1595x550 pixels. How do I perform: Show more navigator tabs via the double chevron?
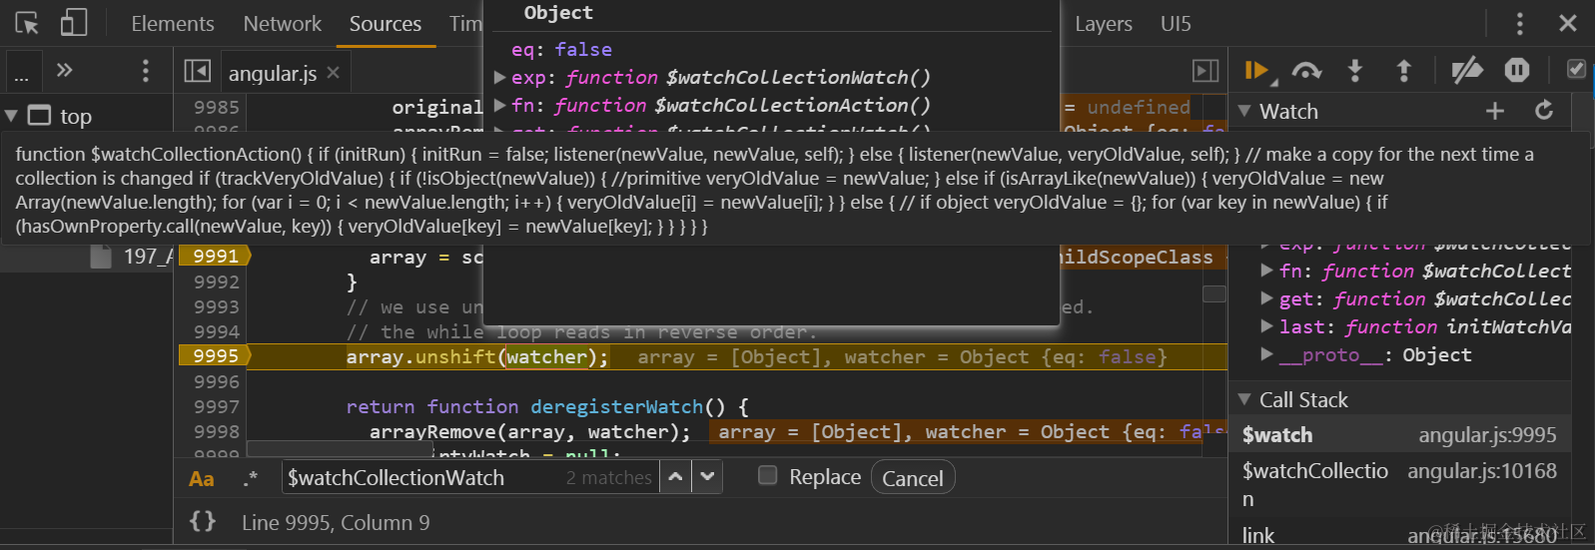pyautogui.click(x=65, y=70)
